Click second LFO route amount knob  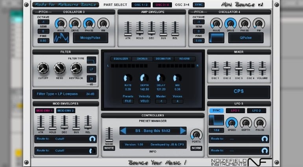tap(264, 151)
